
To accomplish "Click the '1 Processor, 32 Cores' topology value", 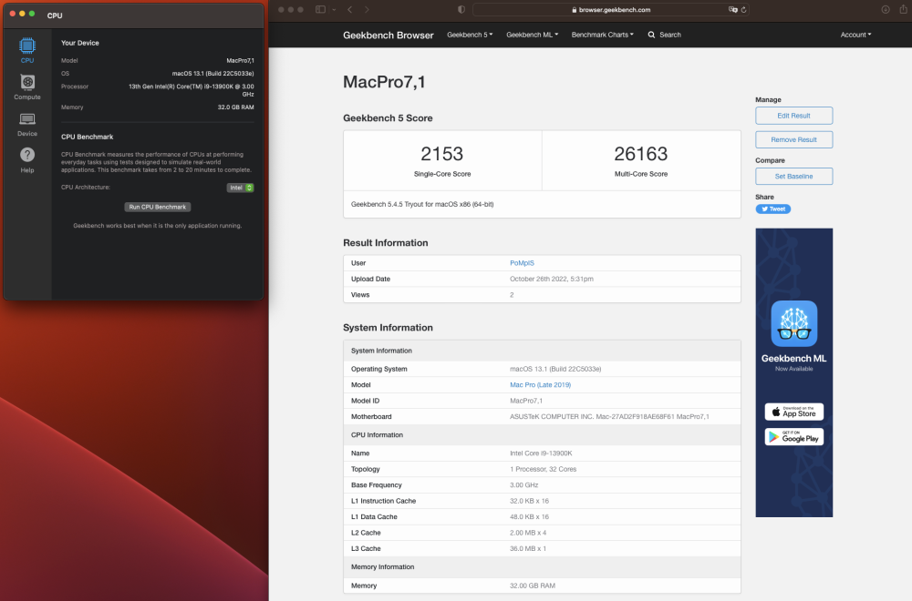I will coord(544,469).
